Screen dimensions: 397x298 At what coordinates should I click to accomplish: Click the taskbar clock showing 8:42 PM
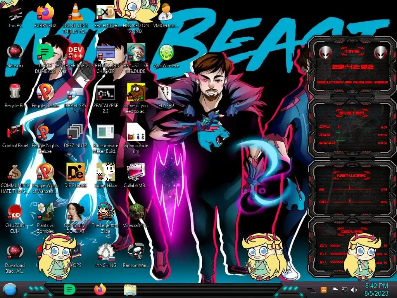point(376,289)
